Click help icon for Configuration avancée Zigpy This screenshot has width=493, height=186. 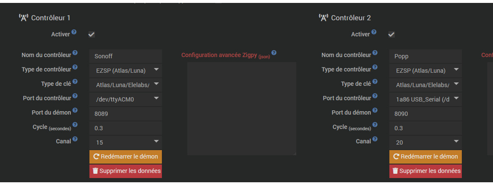(x=274, y=53)
